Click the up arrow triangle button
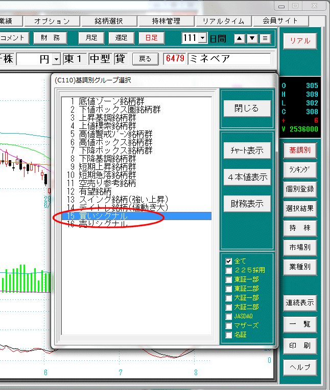330x390 pixels. tap(239, 38)
